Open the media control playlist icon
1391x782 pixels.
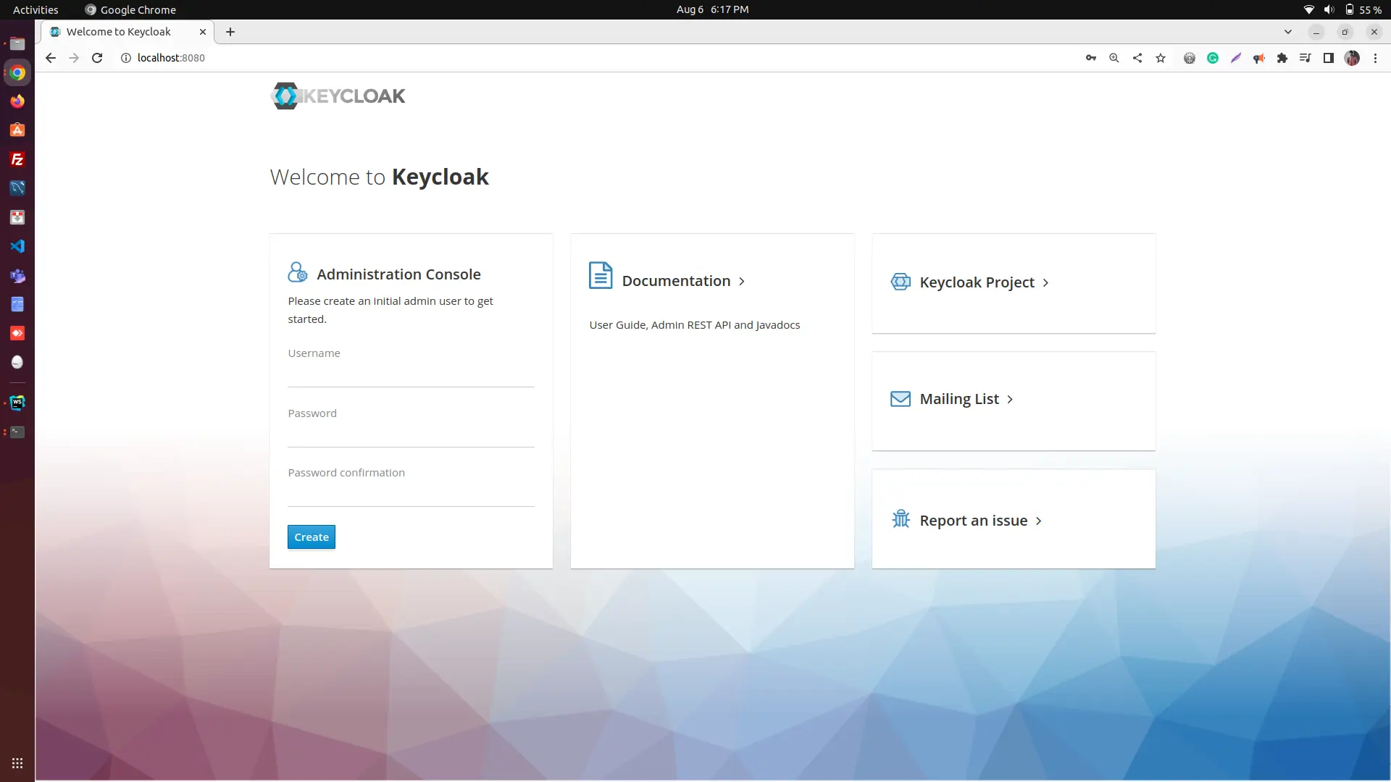(1306, 58)
